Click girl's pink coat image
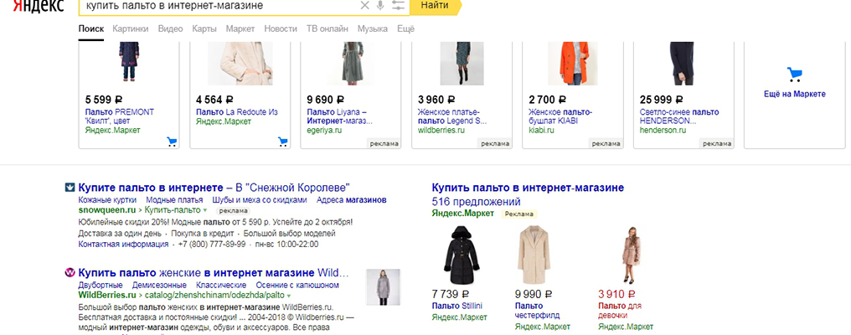 (630, 255)
